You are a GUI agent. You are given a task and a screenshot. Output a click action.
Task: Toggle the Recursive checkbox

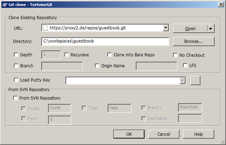click(66, 55)
